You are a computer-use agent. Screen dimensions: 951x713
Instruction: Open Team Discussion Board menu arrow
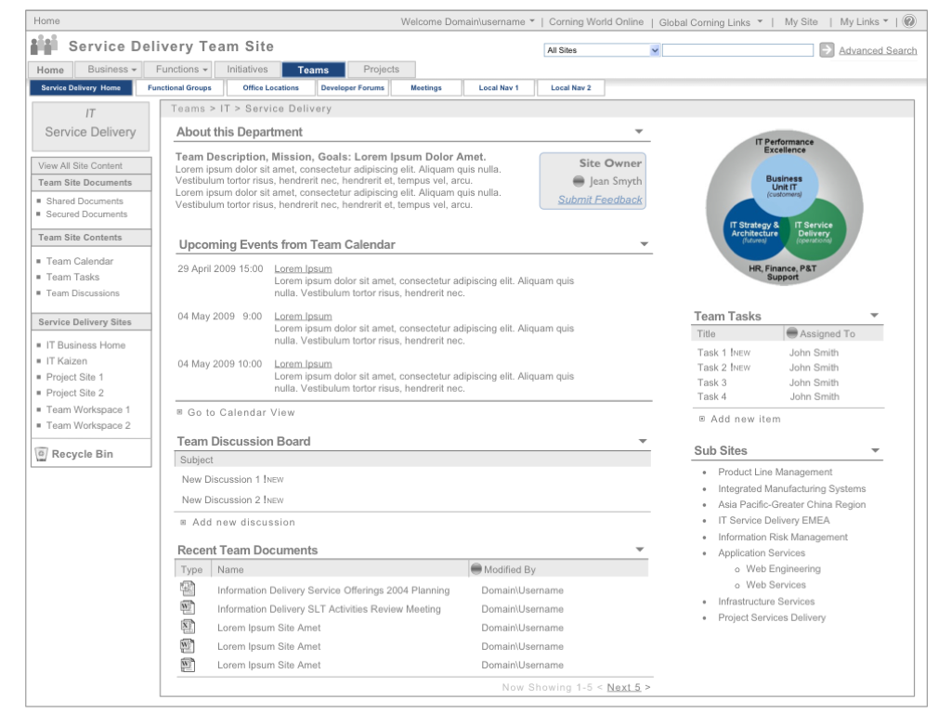(x=643, y=441)
